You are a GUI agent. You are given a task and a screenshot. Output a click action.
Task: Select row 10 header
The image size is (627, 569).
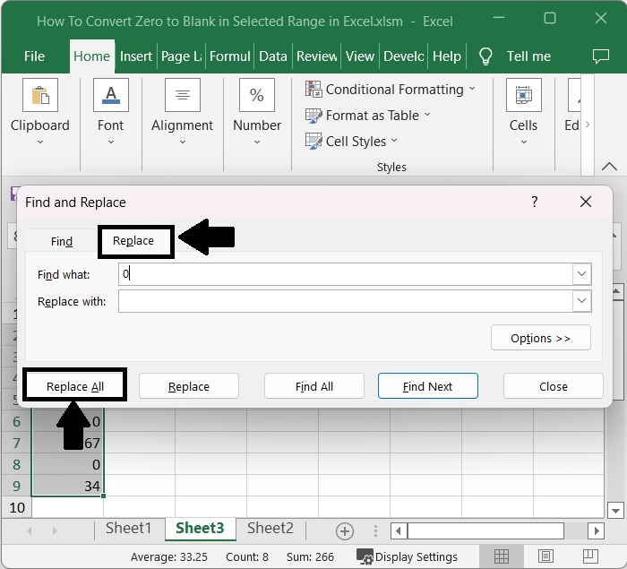[x=17, y=507]
